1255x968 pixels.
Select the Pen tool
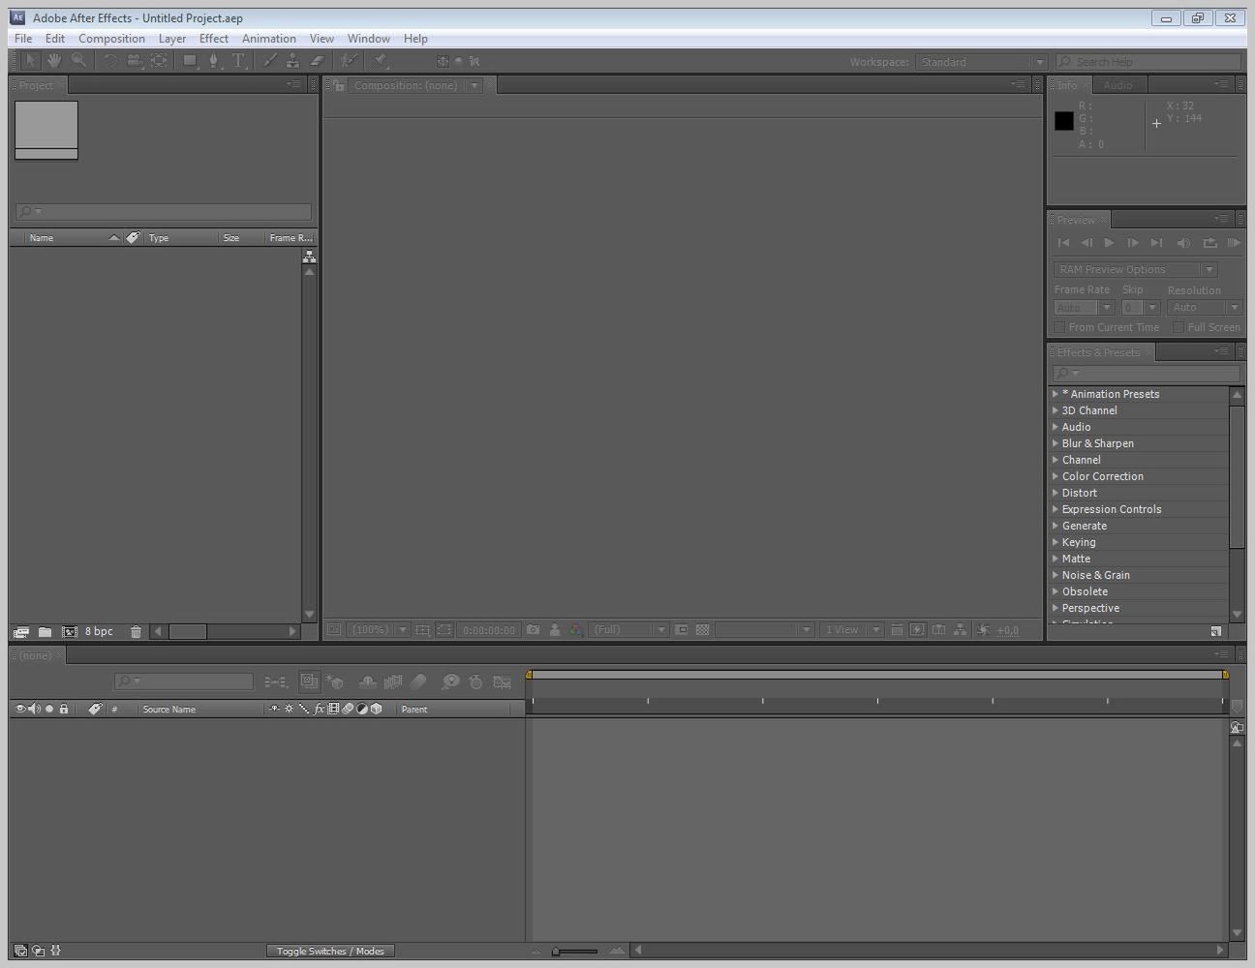point(214,61)
